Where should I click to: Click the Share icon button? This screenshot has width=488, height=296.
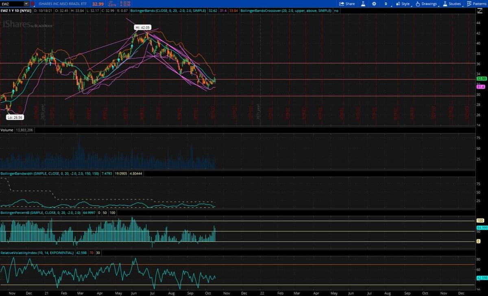[x=347, y=4]
